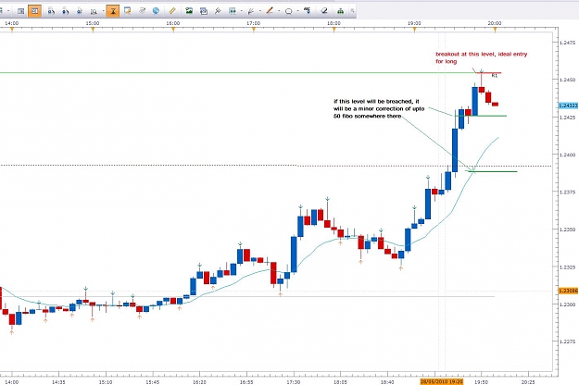Click the blue globe toolbar icon
The width and height of the screenshot is (579, 385).
pos(157,11)
